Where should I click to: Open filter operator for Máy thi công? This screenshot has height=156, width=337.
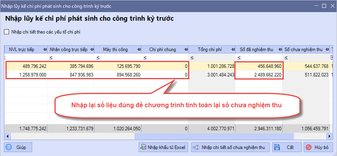pos(98,58)
